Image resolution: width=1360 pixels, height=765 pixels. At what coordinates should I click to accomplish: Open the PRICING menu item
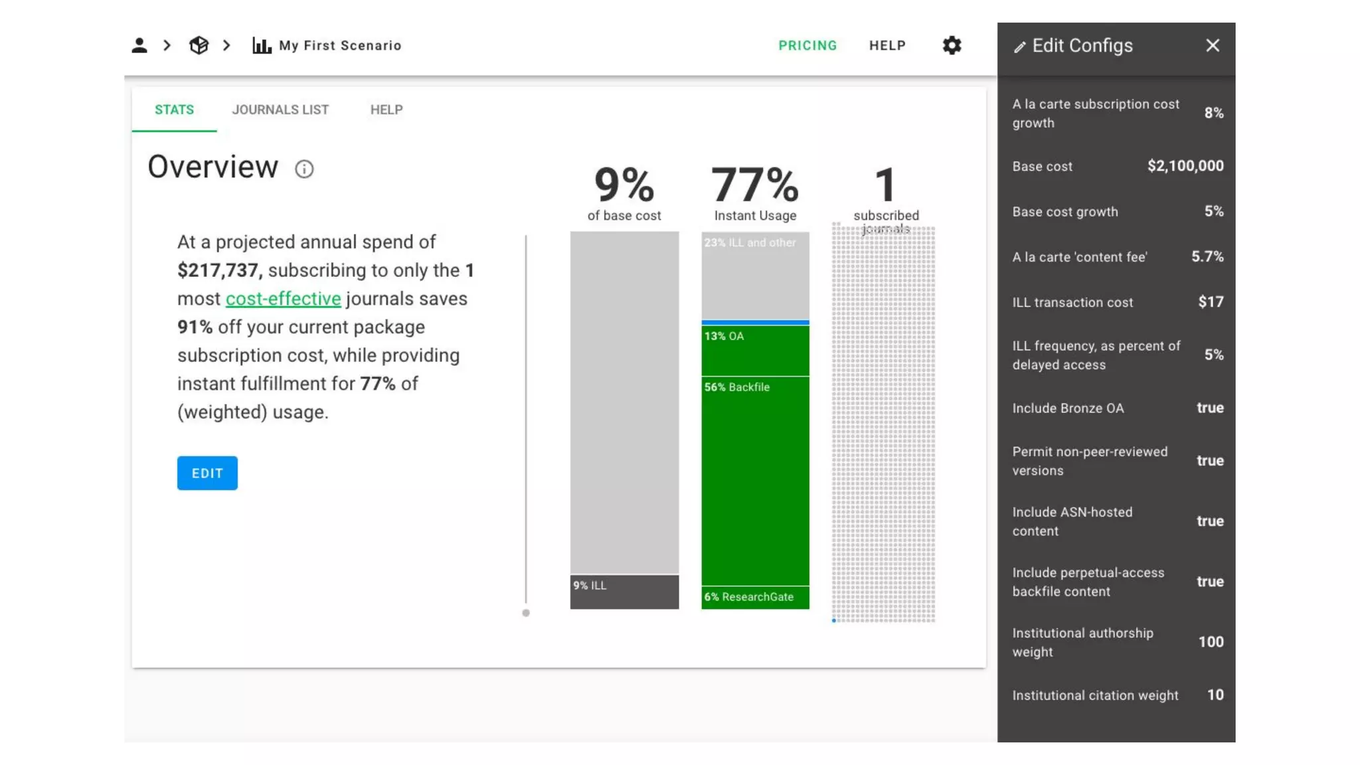point(807,45)
